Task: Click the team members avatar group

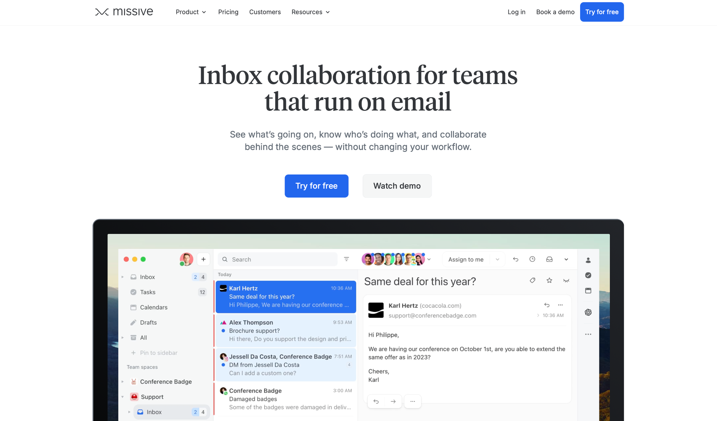Action: pyautogui.click(x=393, y=259)
